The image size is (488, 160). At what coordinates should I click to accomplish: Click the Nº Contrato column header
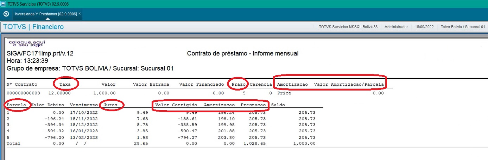click(22, 85)
